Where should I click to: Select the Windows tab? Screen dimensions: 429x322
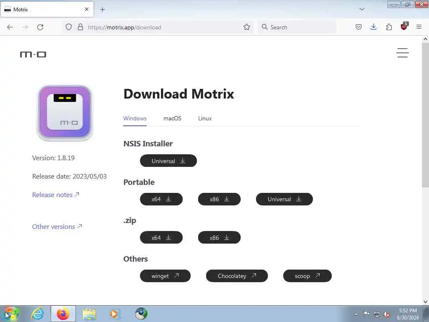(135, 119)
